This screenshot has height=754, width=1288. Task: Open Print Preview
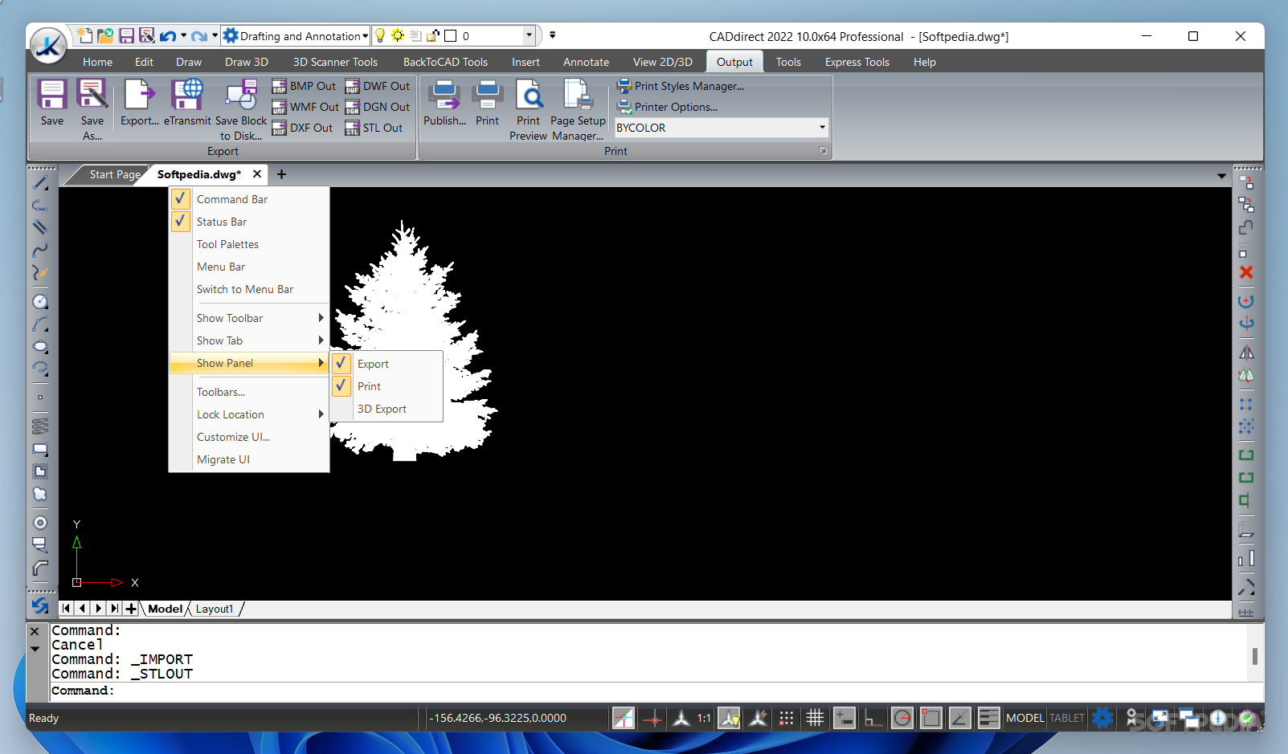click(528, 110)
